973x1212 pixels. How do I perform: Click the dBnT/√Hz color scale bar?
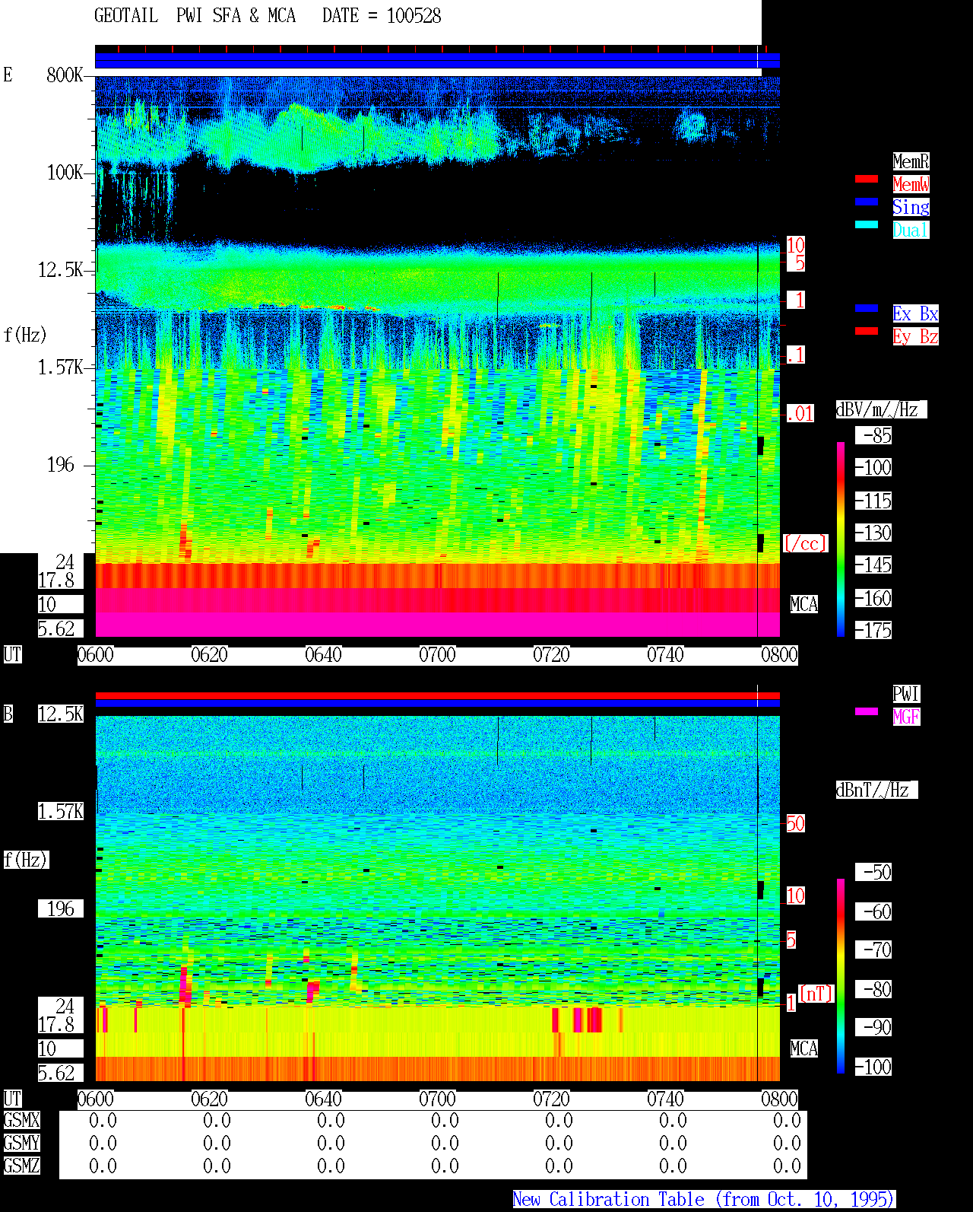pyautogui.click(x=841, y=976)
